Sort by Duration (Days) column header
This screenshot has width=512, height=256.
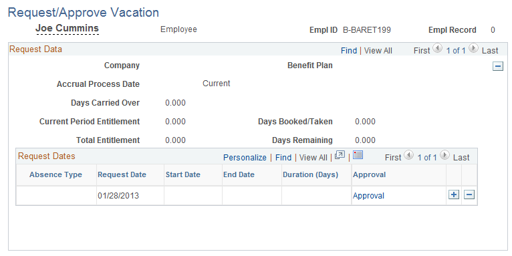click(311, 174)
